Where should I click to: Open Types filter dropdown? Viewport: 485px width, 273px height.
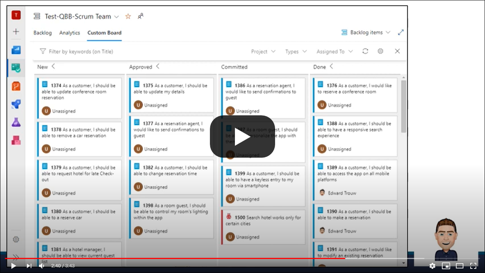296,51
